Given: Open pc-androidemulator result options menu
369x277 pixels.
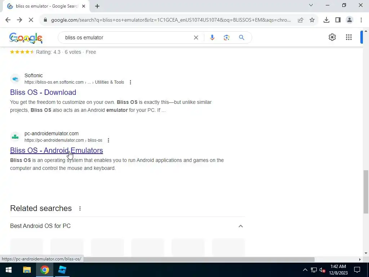Looking at the screenshot, I should 108,140.
